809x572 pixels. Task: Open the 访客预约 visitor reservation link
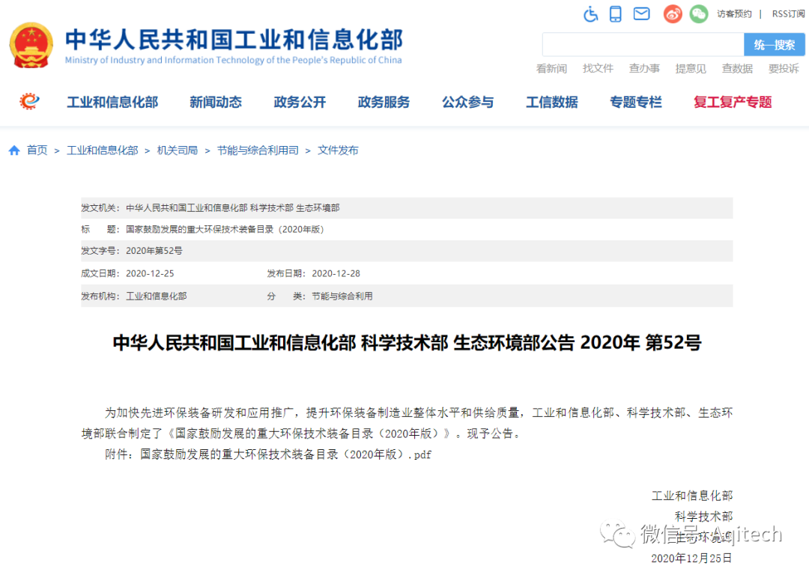click(734, 13)
